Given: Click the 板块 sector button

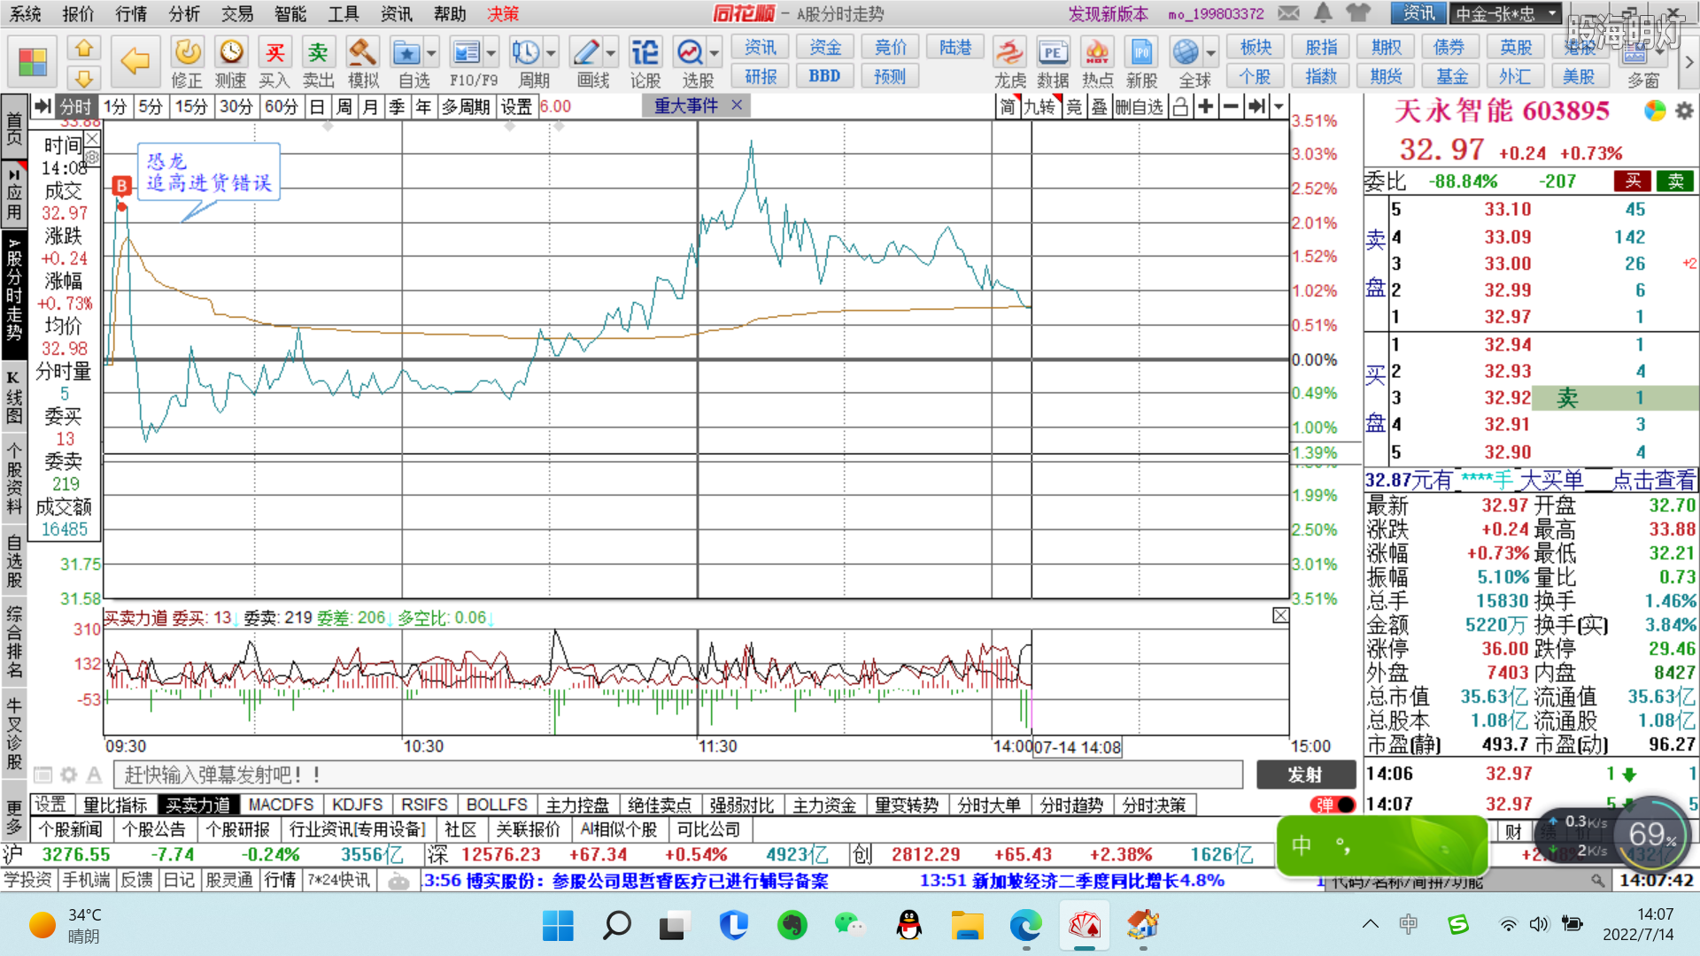Looking at the screenshot, I should coord(1256,48).
